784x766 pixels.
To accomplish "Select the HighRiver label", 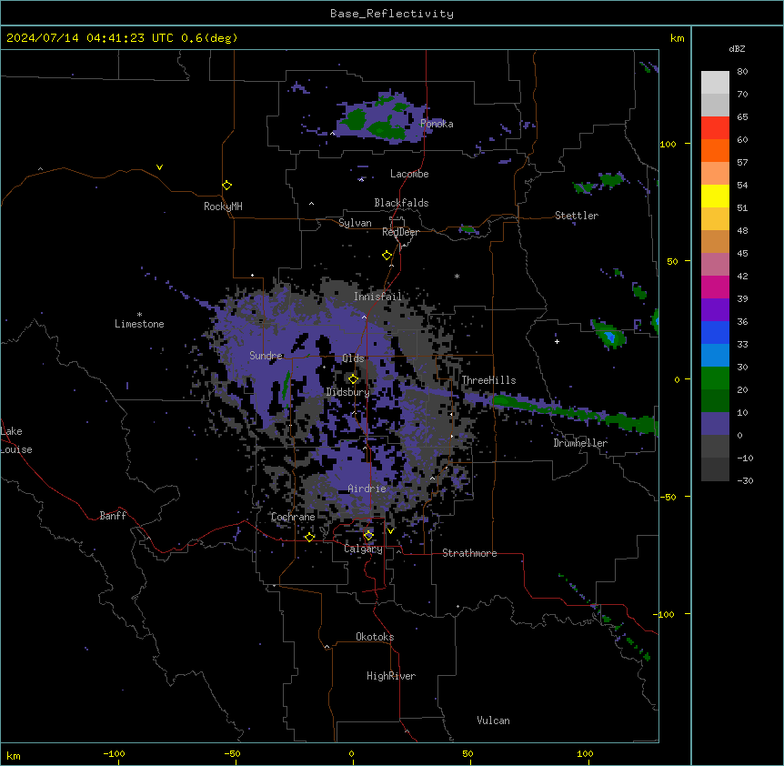I will [391, 676].
